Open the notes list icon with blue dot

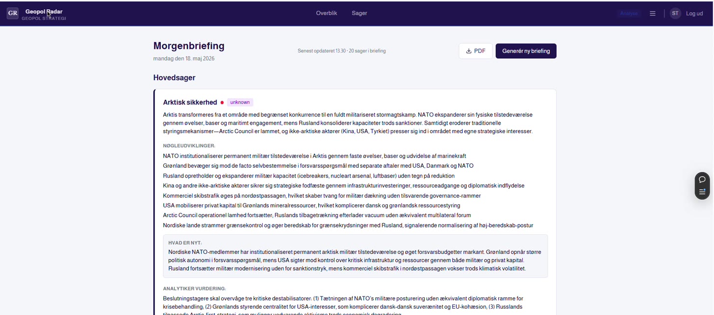point(702,192)
